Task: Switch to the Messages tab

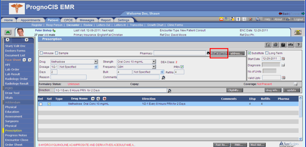Action: pos(87,20)
